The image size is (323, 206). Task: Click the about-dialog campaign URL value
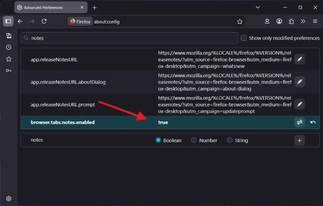pyautogui.click(x=225, y=82)
